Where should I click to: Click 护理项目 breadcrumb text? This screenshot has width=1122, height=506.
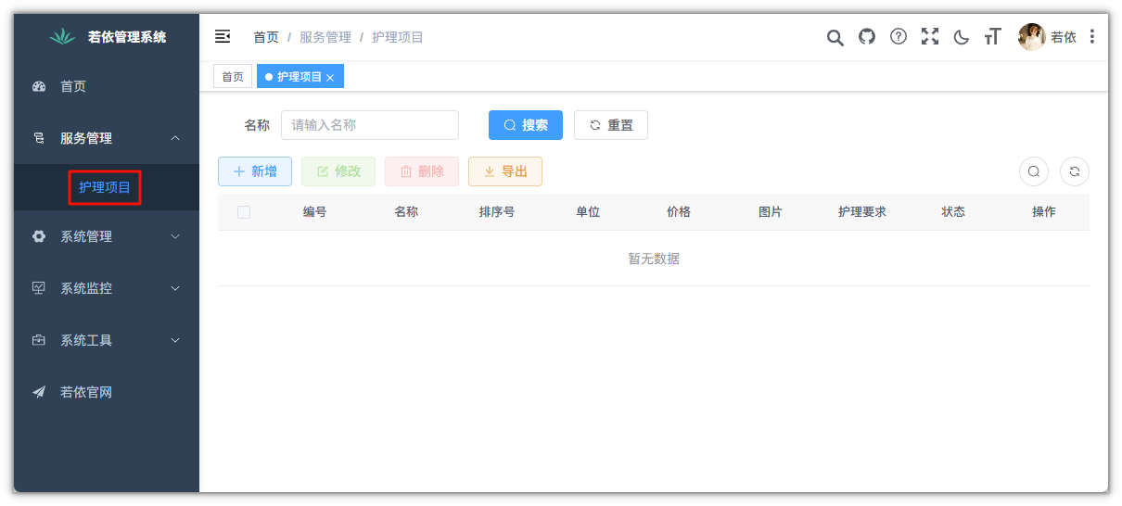click(x=398, y=37)
